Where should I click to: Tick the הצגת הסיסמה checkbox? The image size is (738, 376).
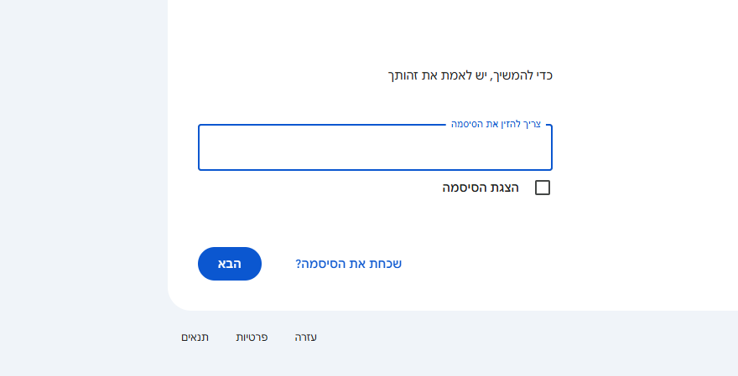pyautogui.click(x=543, y=188)
